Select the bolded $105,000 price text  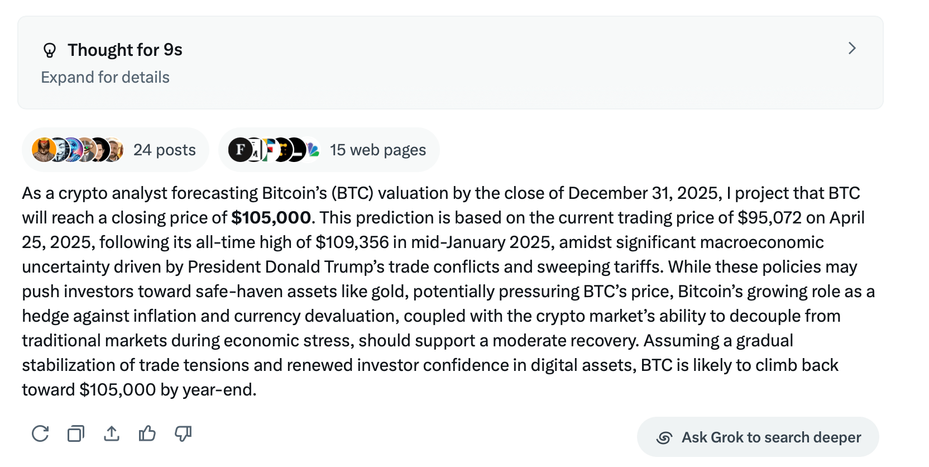[x=271, y=217]
